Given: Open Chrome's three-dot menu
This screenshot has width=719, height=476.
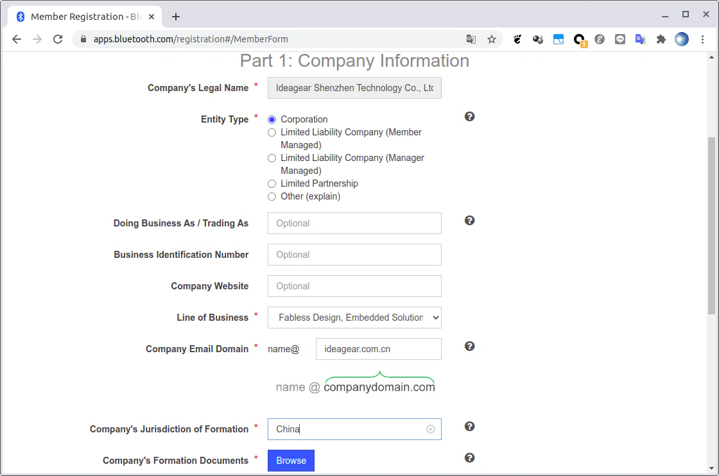Looking at the screenshot, I should [x=702, y=39].
